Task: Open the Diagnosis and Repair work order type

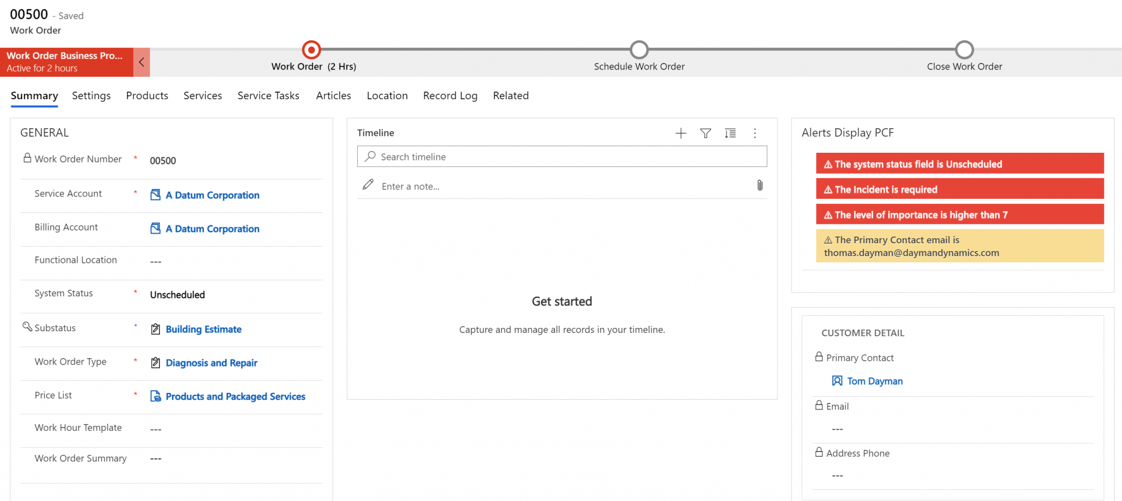Action: coord(211,362)
